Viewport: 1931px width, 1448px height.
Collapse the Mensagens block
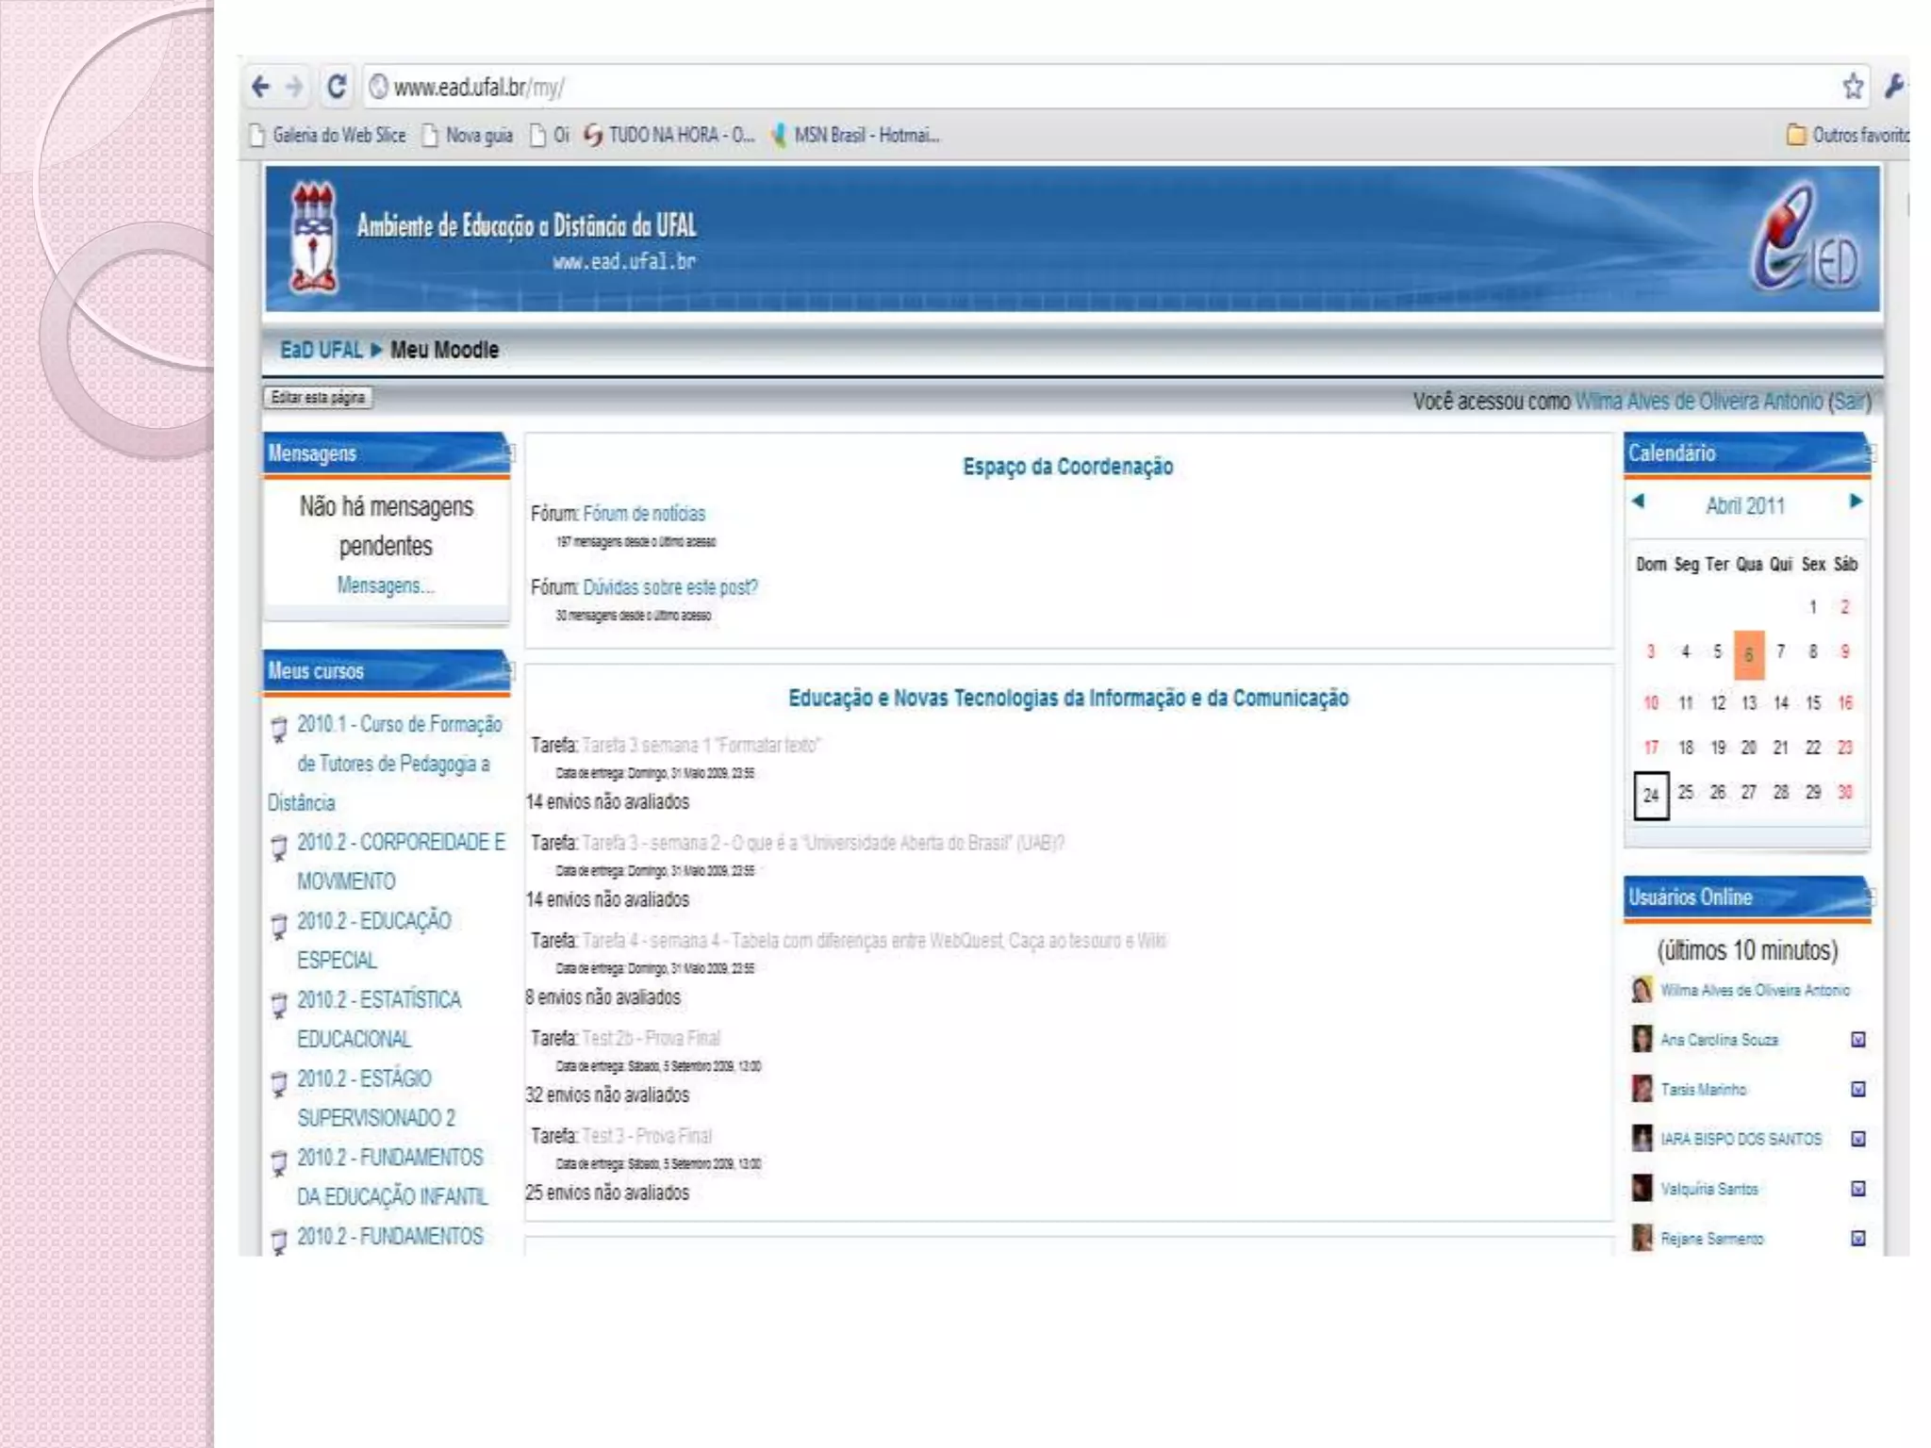[x=509, y=453]
